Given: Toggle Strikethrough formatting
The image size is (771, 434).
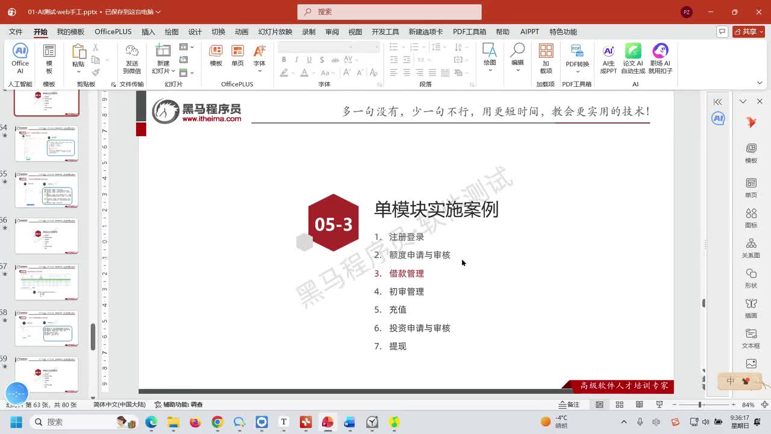Looking at the screenshot, I should pos(335,60).
